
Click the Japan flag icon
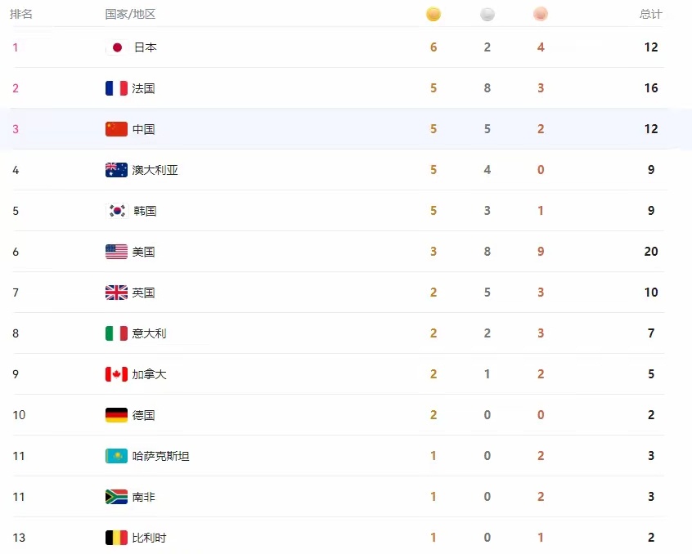116,47
